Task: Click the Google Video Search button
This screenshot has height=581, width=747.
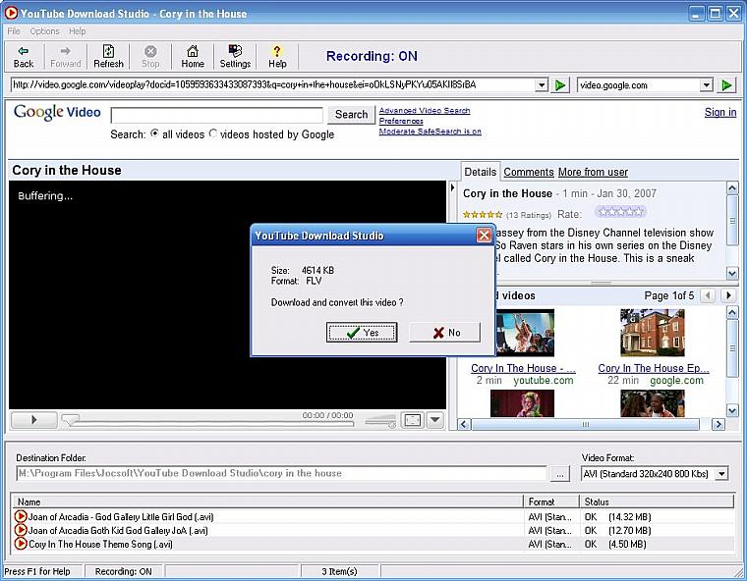Action: coord(351,115)
